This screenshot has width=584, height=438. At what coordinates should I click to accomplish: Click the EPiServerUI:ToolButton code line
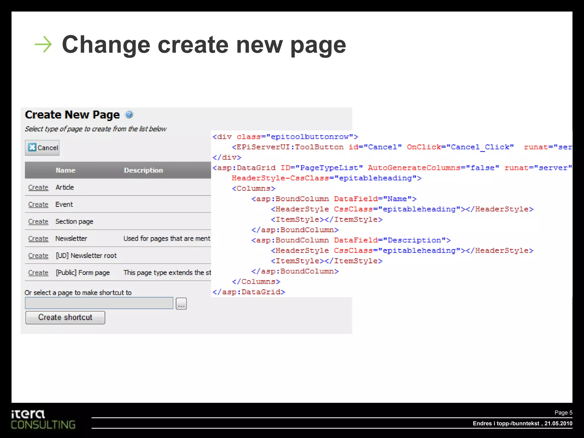pyautogui.click(x=402, y=147)
